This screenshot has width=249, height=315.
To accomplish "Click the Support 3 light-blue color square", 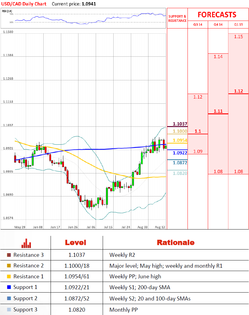I will tap(9, 310).
